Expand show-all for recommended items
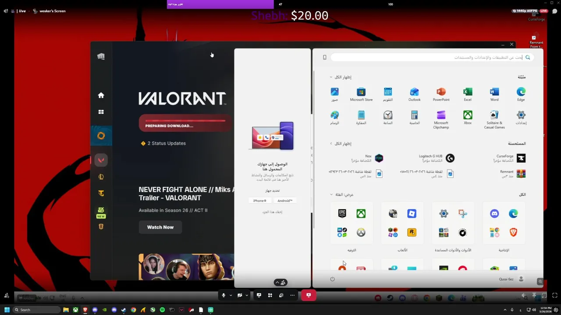Viewport: 561px width, 315px height. click(x=341, y=143)
